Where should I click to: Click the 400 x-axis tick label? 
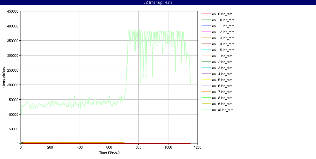[80, 147]
